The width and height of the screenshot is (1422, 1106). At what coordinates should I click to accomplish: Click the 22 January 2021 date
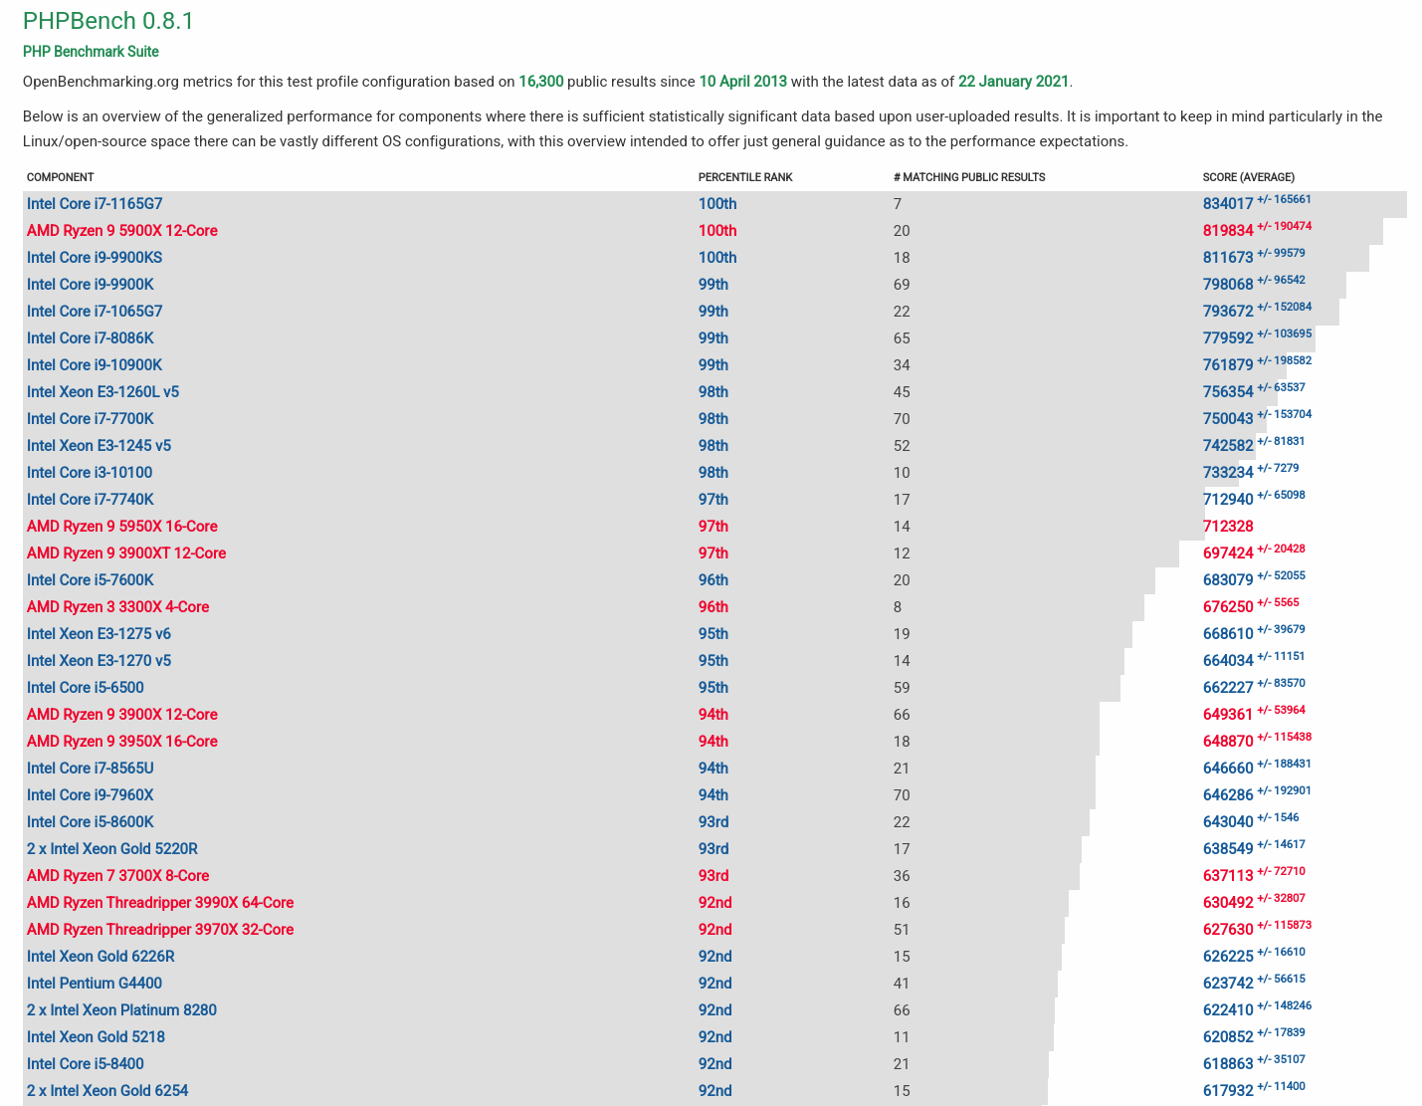pyautogui.click(x=1013, y=82)
